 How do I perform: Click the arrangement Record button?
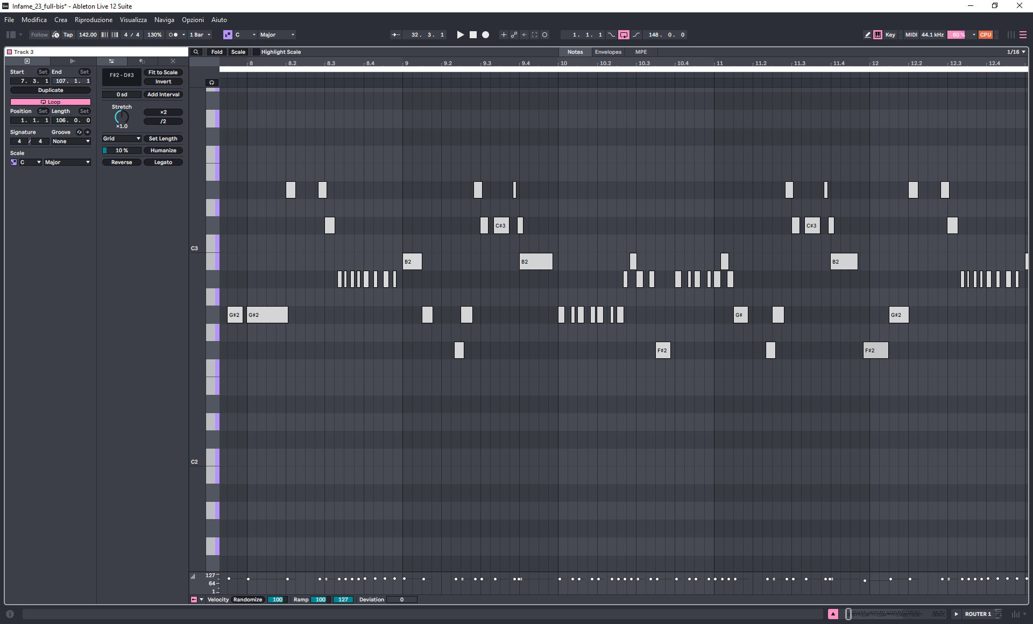click(485, 34)
